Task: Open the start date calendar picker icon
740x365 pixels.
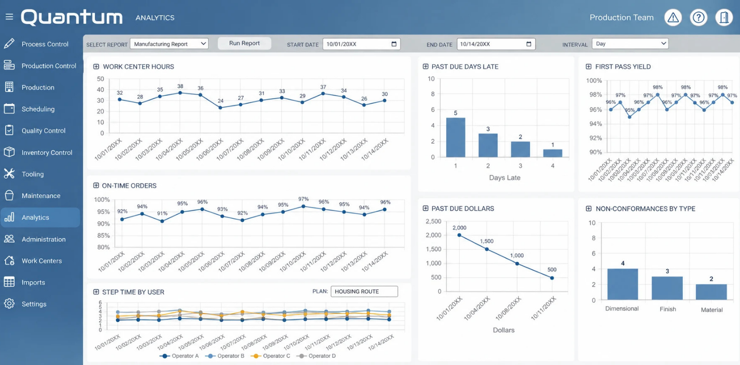Action: [x=394, y=44]
